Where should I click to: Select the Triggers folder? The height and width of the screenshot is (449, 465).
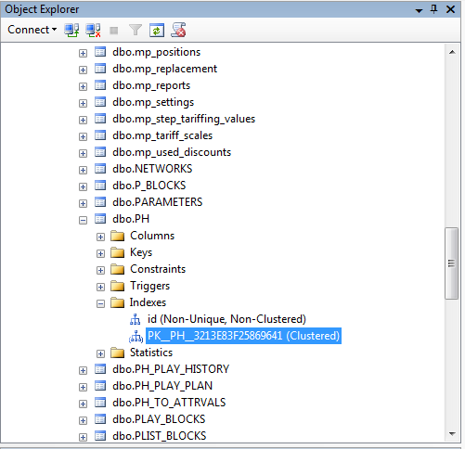click(x=149, y=286)
